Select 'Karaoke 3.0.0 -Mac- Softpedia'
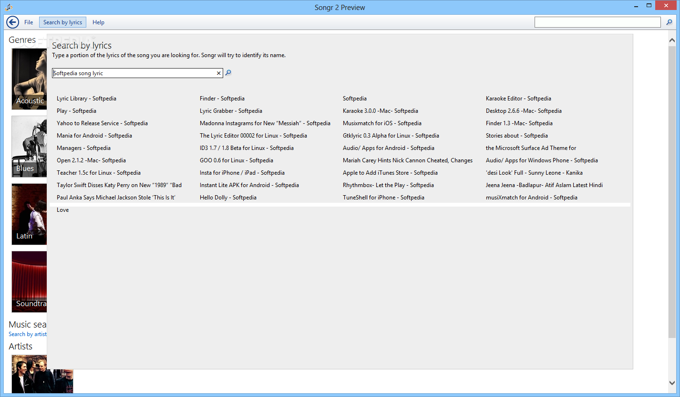This screenshot has height=397, width=680. tap(381, 111)
